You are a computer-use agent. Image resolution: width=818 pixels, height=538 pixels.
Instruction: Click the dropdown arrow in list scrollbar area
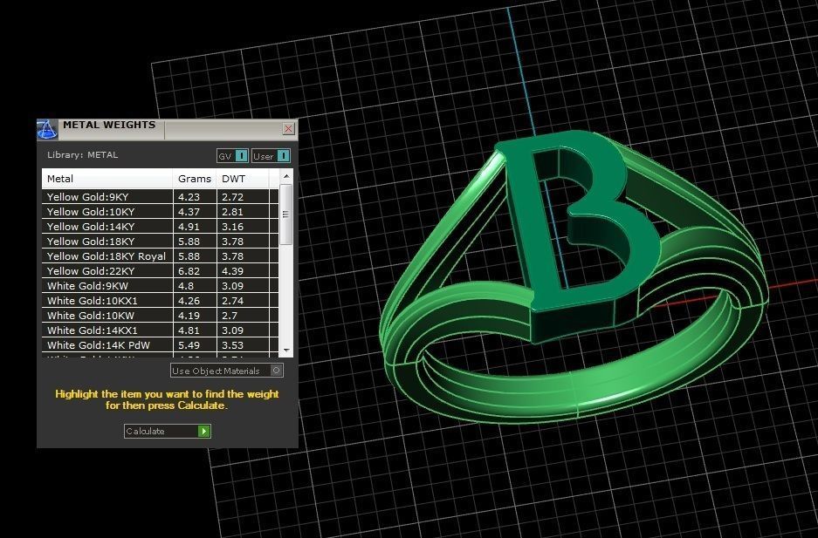pos(286,350)
